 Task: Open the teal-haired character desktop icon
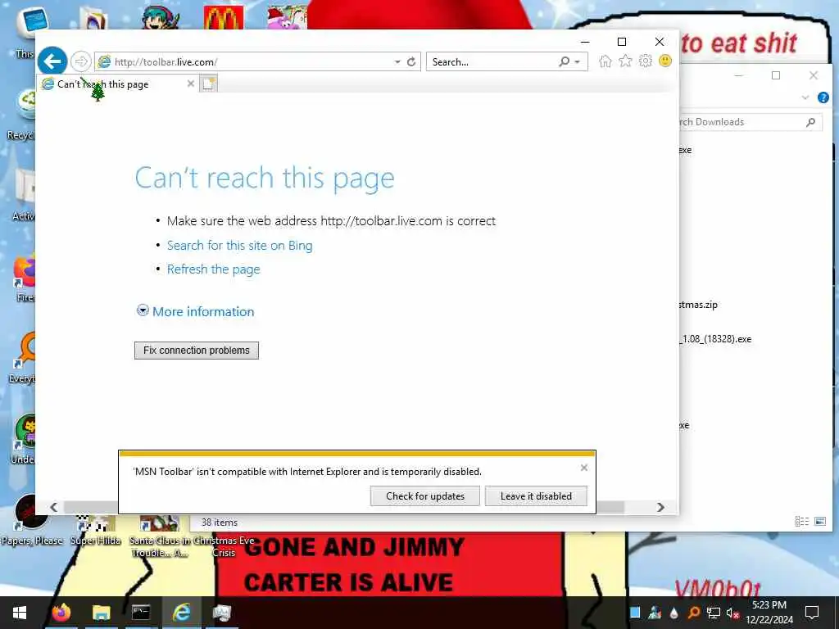[160, 17]
